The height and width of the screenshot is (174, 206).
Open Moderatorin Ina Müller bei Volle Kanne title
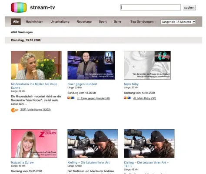[34, 86]
